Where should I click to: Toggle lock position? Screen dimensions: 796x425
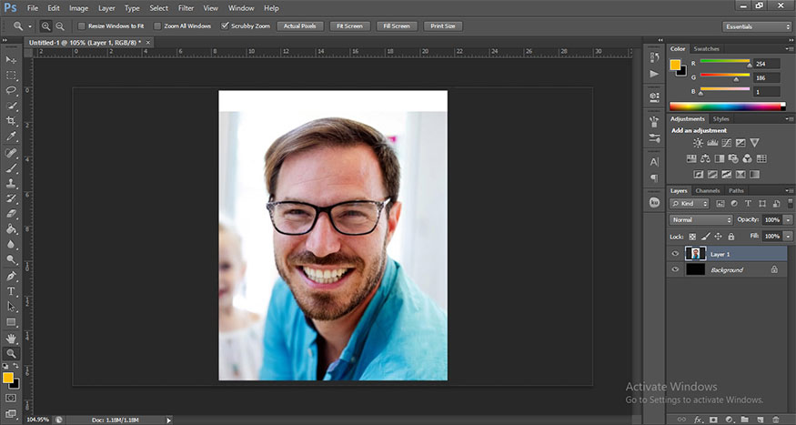click(x=719, y=237)
